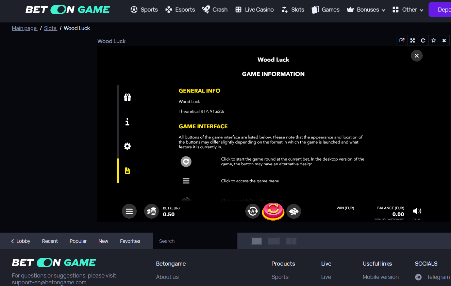Close the game frame with the X icon
Screen dimensions: 451x286
444,40
